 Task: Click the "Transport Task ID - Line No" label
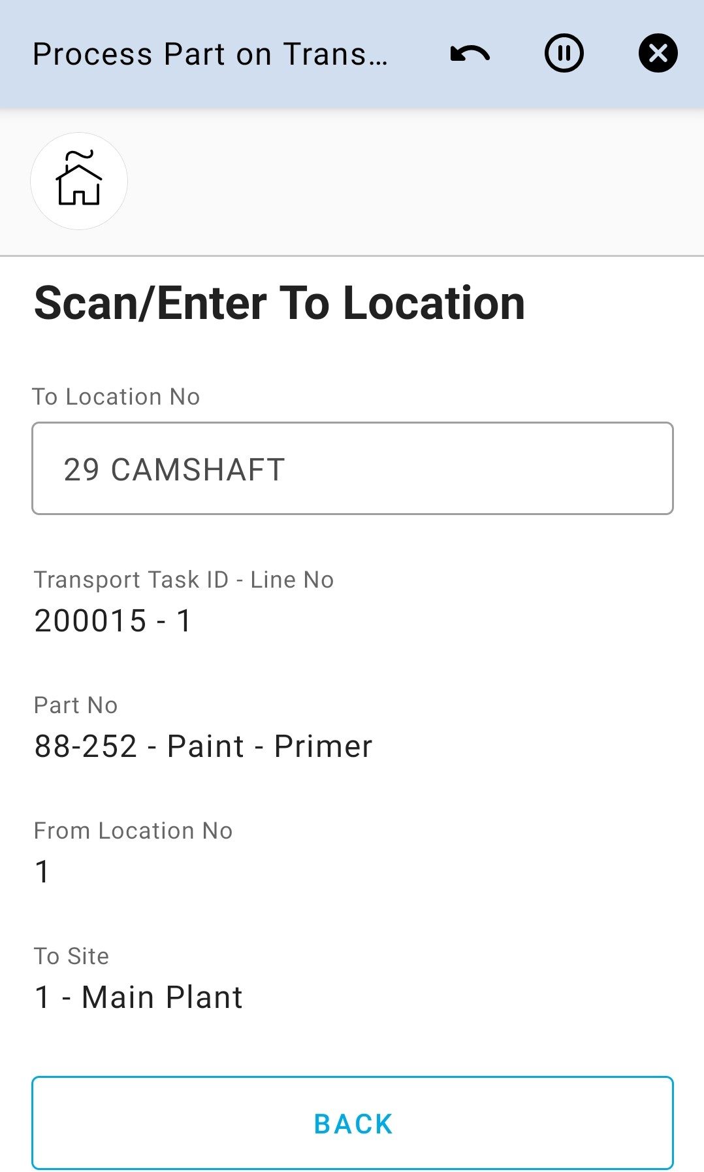pos(184,580)
